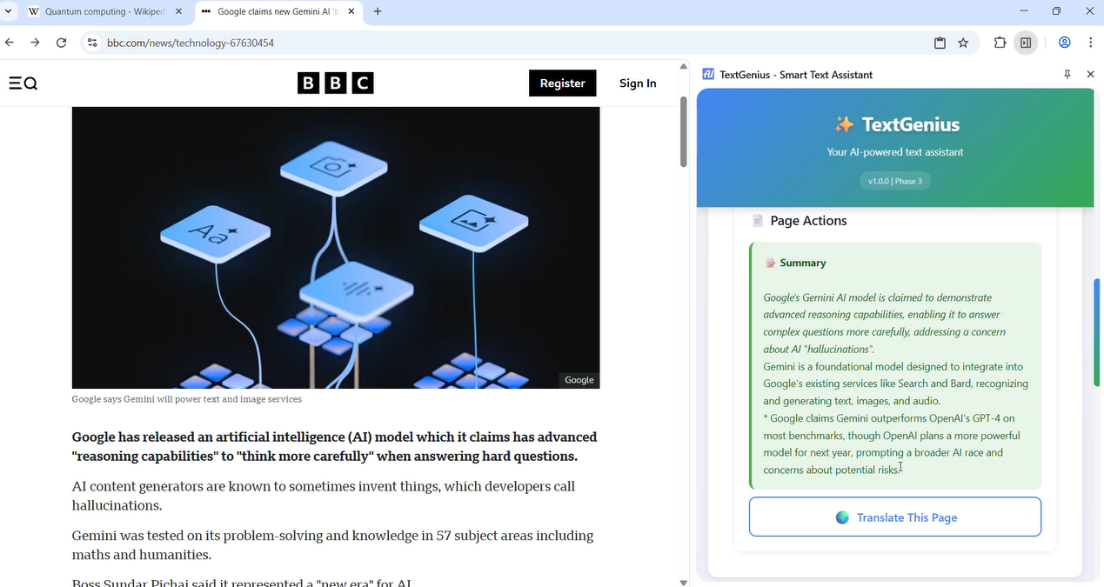
Task: Click the Summary heading
Action: click(803, 263)
